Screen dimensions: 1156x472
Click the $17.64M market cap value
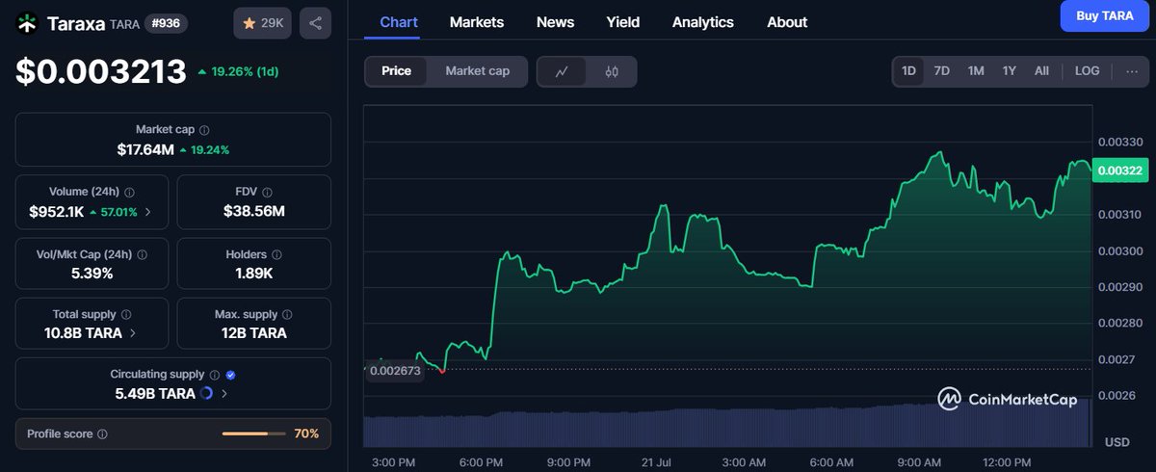click(144, 149)
